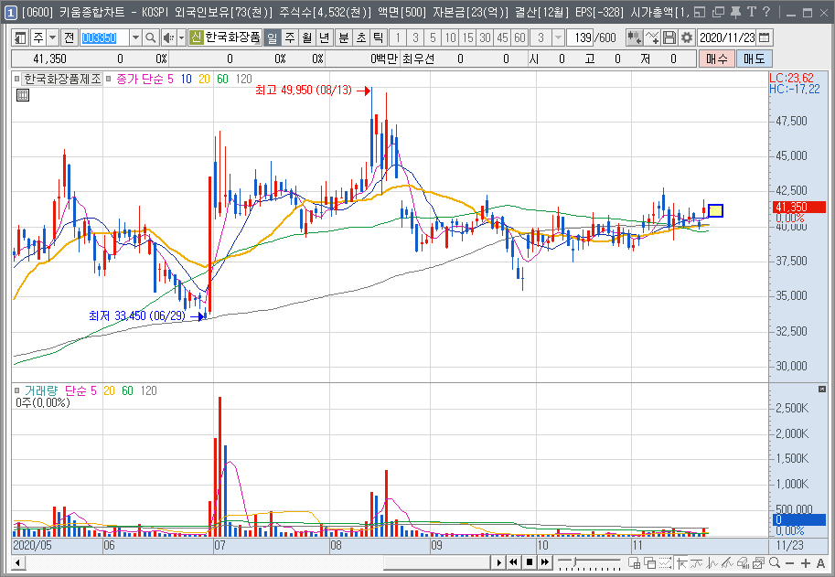The height and width of the screenshot is (577, 835).
Task: Select monthly 월 chart period
Action: click(307, 37)
